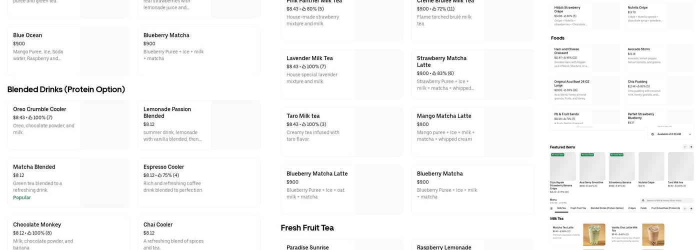The image size is (700, 250).
Task: Open the menu category list icon
Action: click(551, 208)
